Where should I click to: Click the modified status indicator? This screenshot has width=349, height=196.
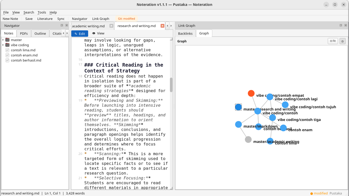click(x=319, y=193)
